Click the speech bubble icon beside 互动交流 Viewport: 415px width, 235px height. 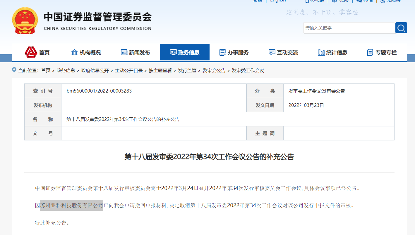[x=272, y=53]
